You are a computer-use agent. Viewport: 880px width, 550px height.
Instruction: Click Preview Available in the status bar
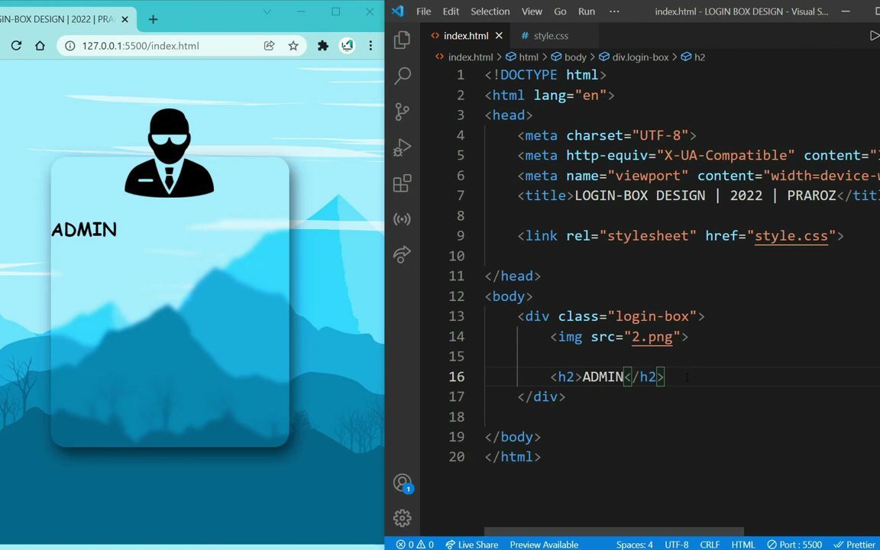click(544, 544)
